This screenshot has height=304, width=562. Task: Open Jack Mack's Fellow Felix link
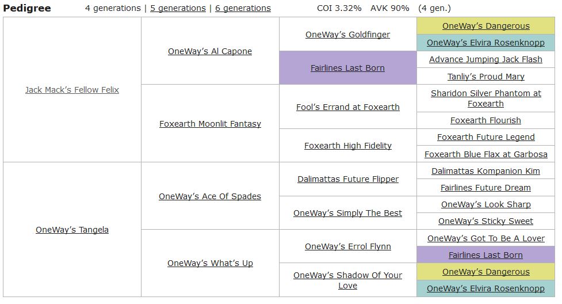(x=72, y=90)
